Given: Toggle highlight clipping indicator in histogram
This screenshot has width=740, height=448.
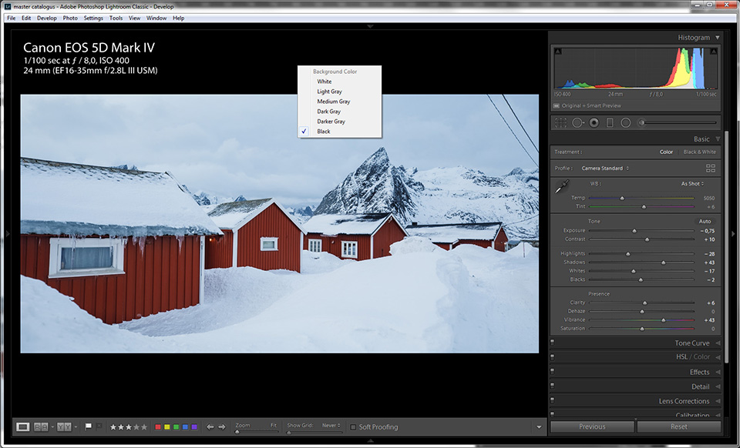Looking at the screenshot, I should click(714, 52).
